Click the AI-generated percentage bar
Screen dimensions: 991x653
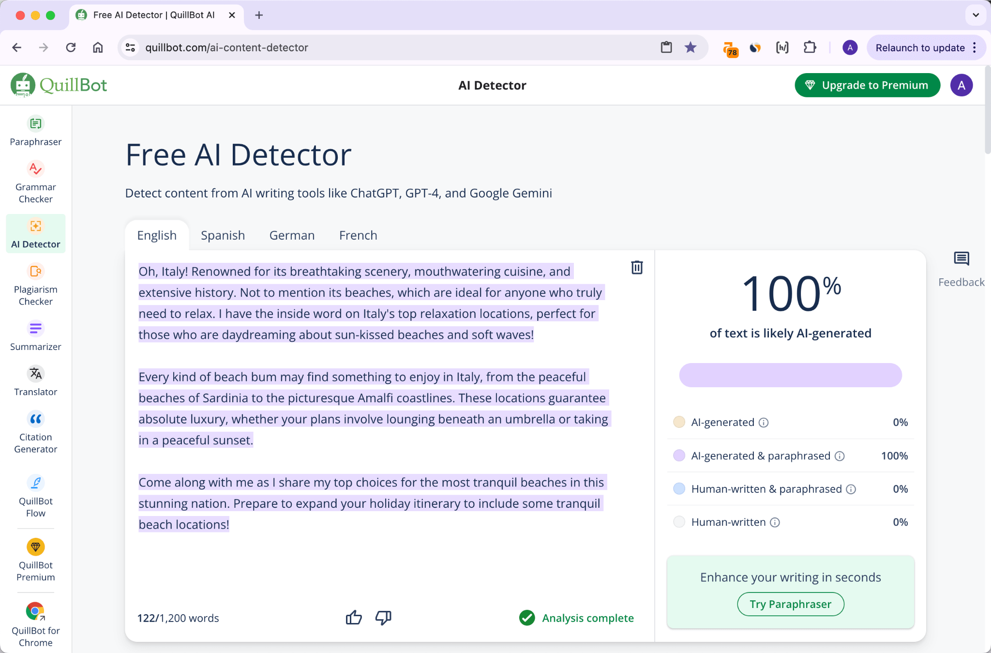(x=791, y=375)
